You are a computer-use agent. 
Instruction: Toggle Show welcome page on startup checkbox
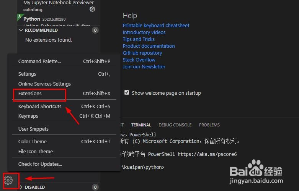[127, 93]
